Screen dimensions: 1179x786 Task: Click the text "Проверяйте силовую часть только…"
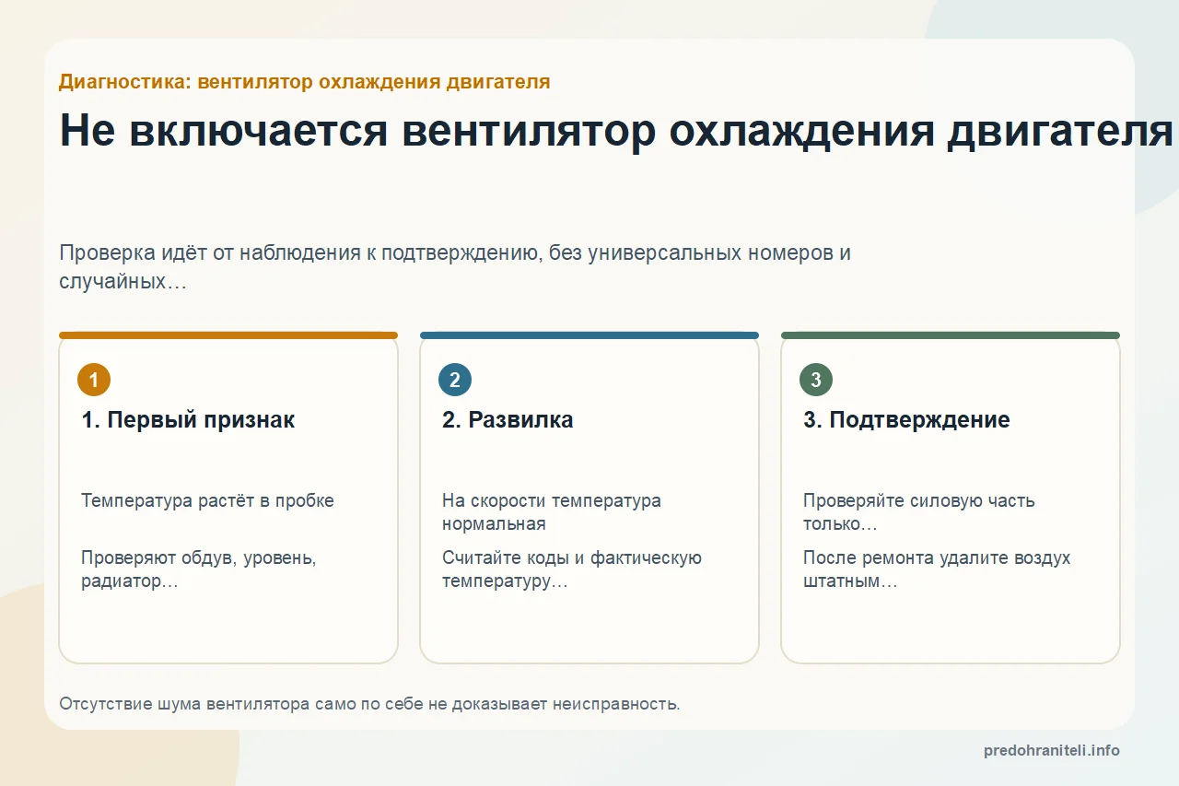pyautogui.click(x=919, y=512)
